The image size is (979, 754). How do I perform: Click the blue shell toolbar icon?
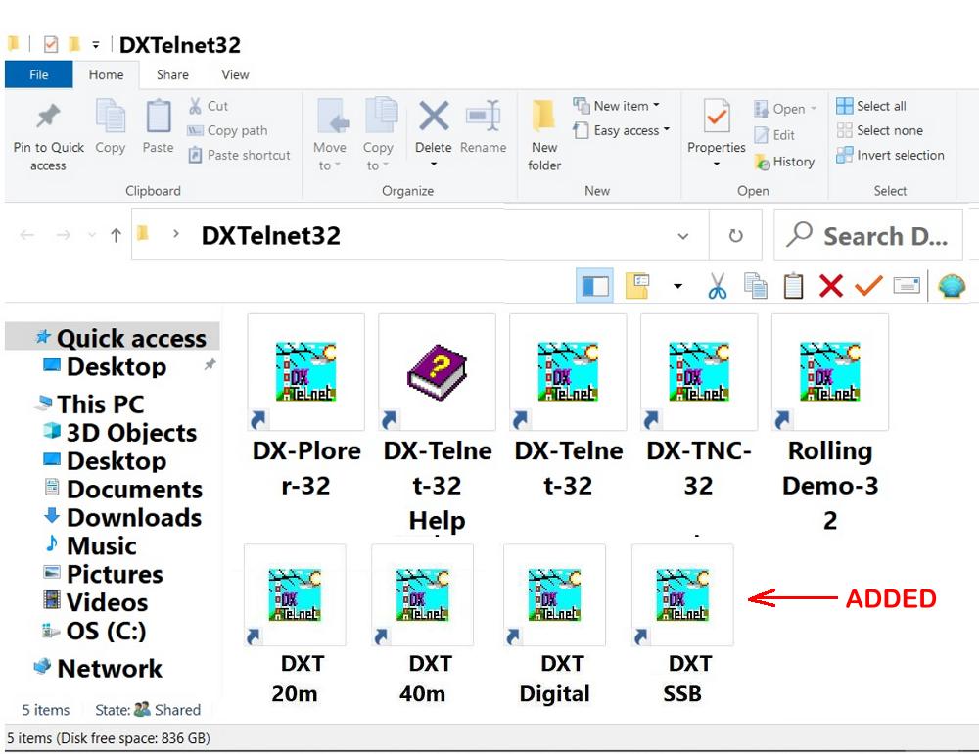click(951, 286)
